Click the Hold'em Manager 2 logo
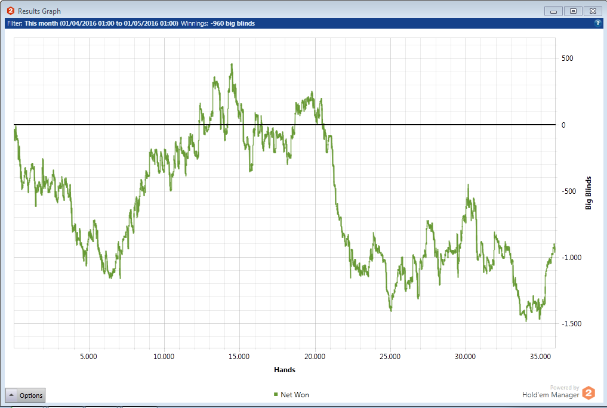 click(588, 393)
